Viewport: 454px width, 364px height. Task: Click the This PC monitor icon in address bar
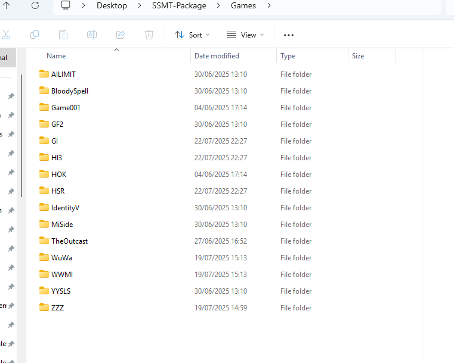66,5
